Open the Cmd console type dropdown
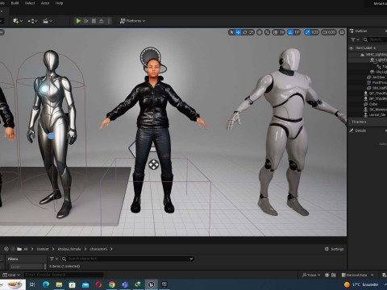This screenshot has width=387, height=290. coord(11,275)
